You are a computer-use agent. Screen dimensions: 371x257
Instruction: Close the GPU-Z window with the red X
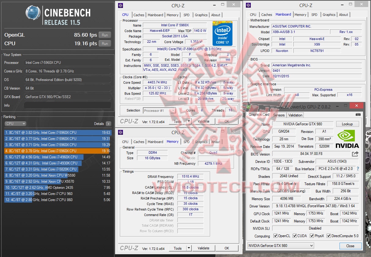(x=357, y=106)
